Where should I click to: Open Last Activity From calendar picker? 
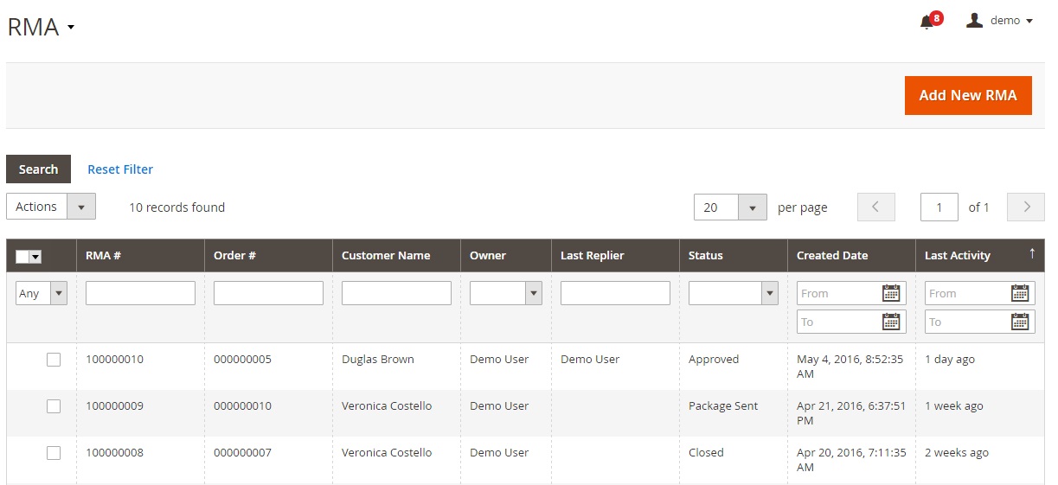click(1020, 293)
